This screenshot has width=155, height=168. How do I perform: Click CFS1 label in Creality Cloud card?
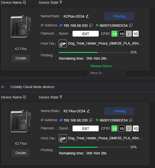click(x=105, y=128)
